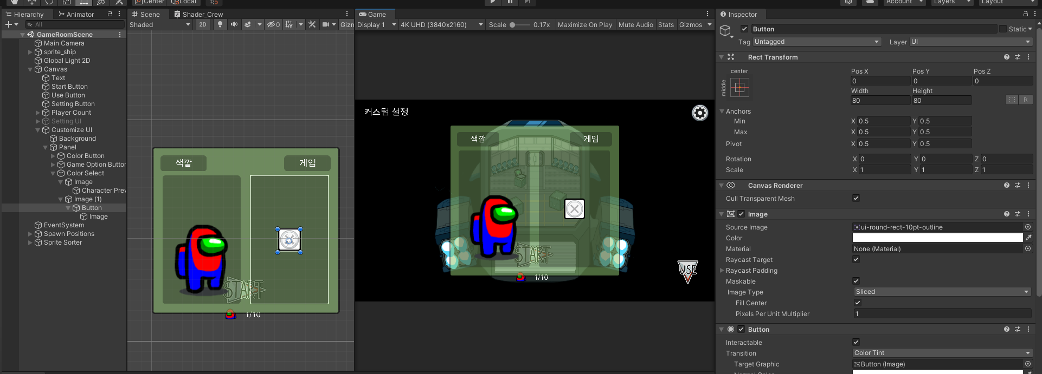
Task: Toggle hidden objects visibility icon in Scene
Action: coord(273,24)
